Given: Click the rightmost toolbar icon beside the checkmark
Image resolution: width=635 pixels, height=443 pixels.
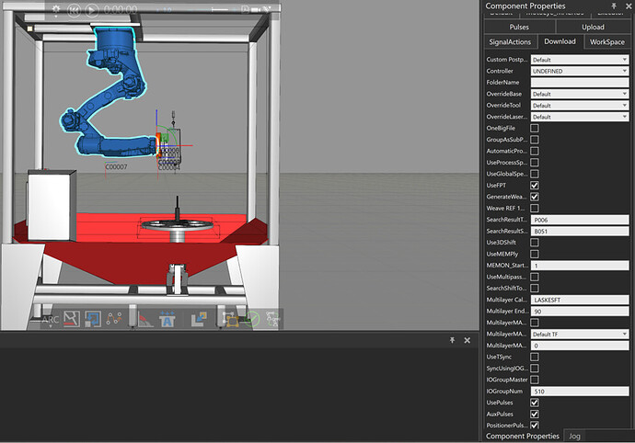Looking at the screenshot, I should click(x=273, y=319).
